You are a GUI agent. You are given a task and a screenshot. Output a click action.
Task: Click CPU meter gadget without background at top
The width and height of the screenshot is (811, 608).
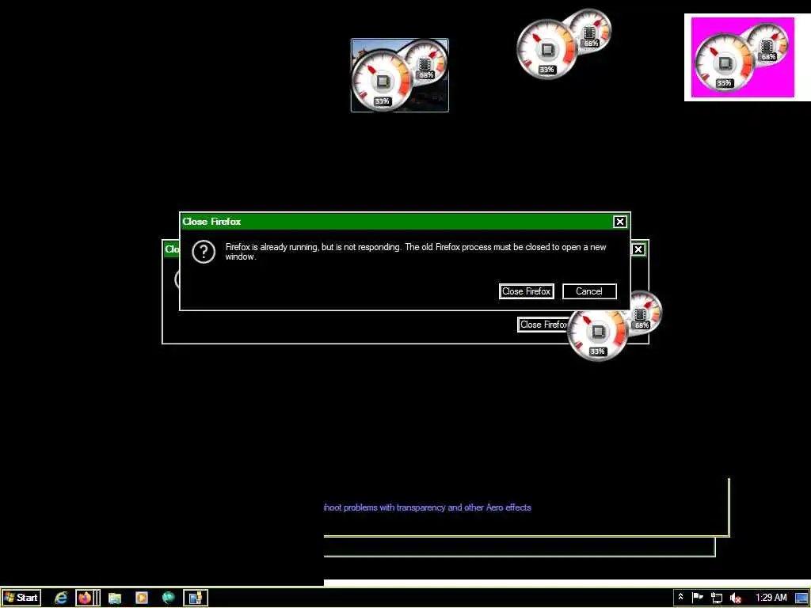[564, 44]
